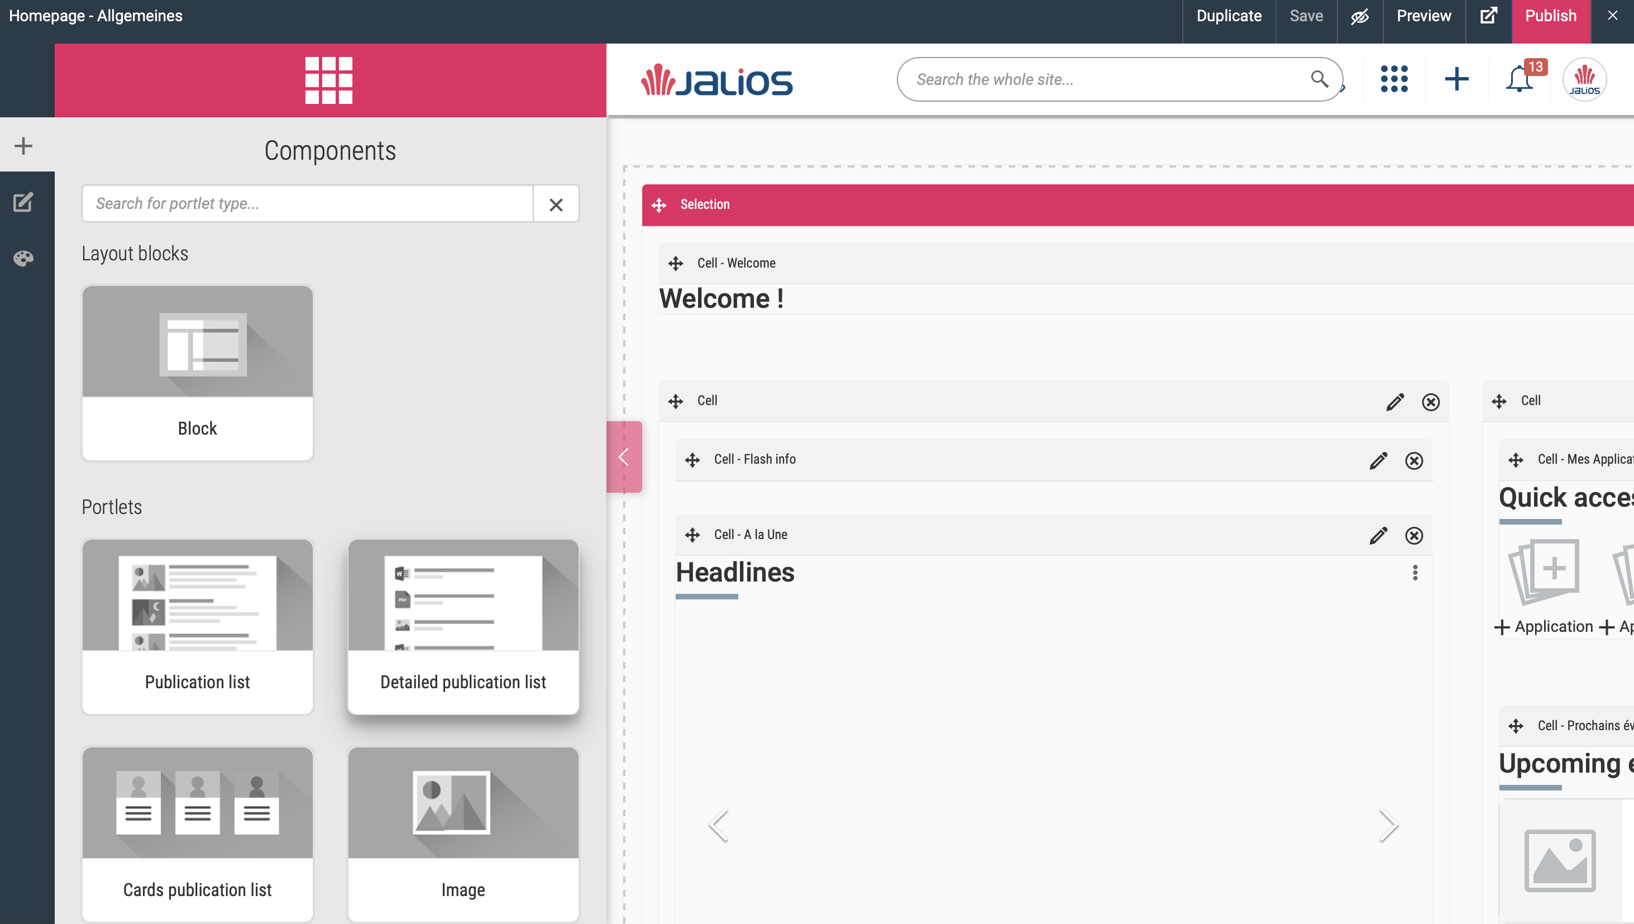1634x924 pixels.
Task: Open the theme palette sidebar icon
Action: coord(23,258)
